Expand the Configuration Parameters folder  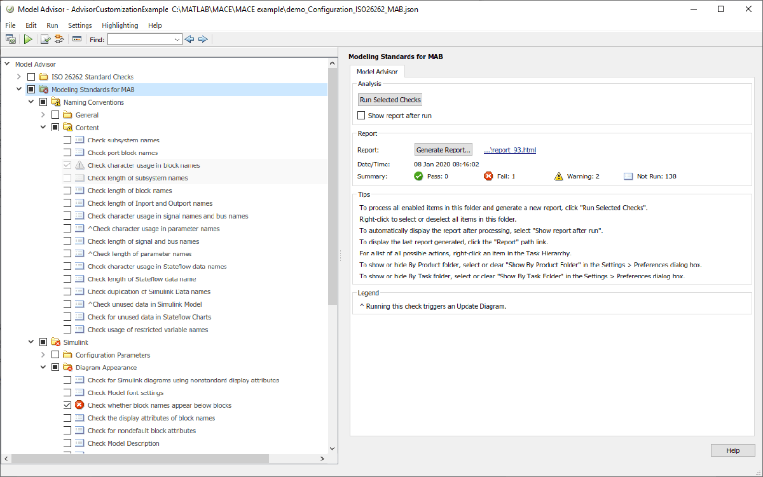43,355
